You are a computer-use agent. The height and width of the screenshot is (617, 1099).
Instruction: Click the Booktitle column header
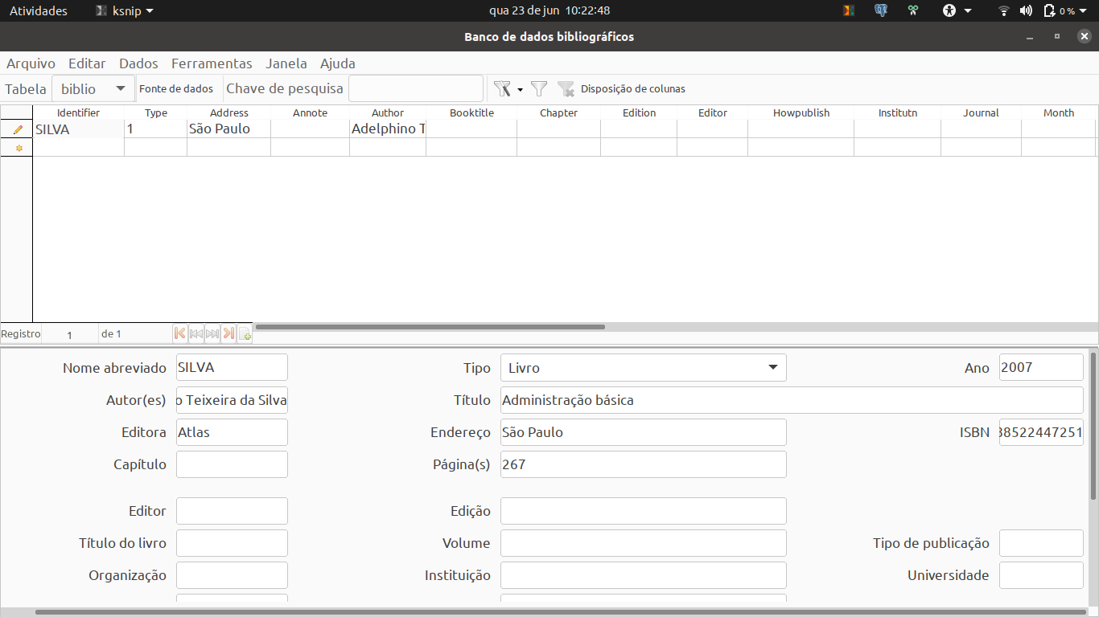471,112
